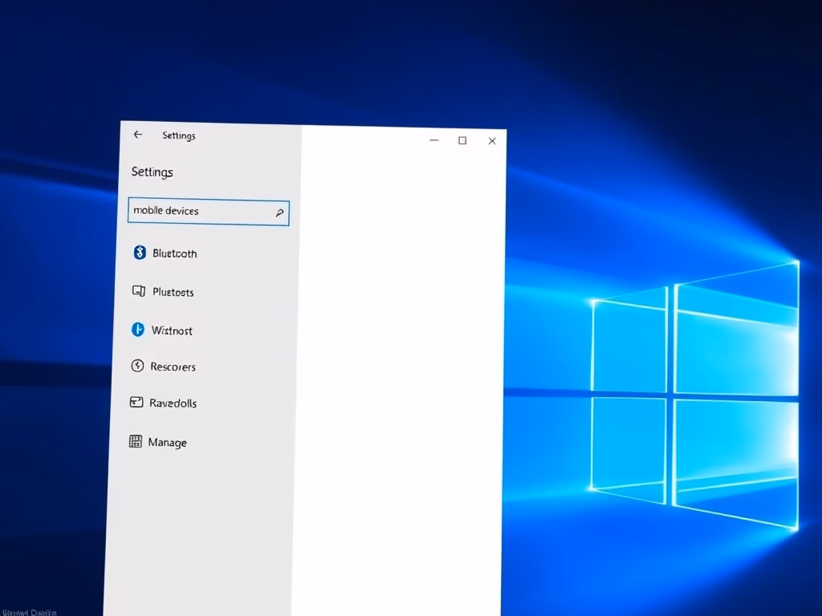Click the circular icon beside Rescorers
The height and width of the screenshot is (616, 822).
(x=137, y=366)
